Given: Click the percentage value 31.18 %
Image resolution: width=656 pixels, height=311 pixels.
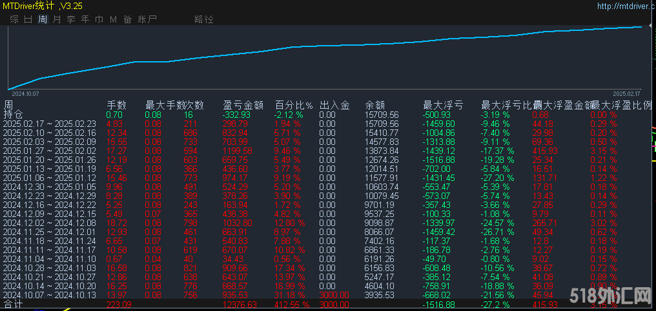Looking at the screenshot, I should tap(289, 295).
